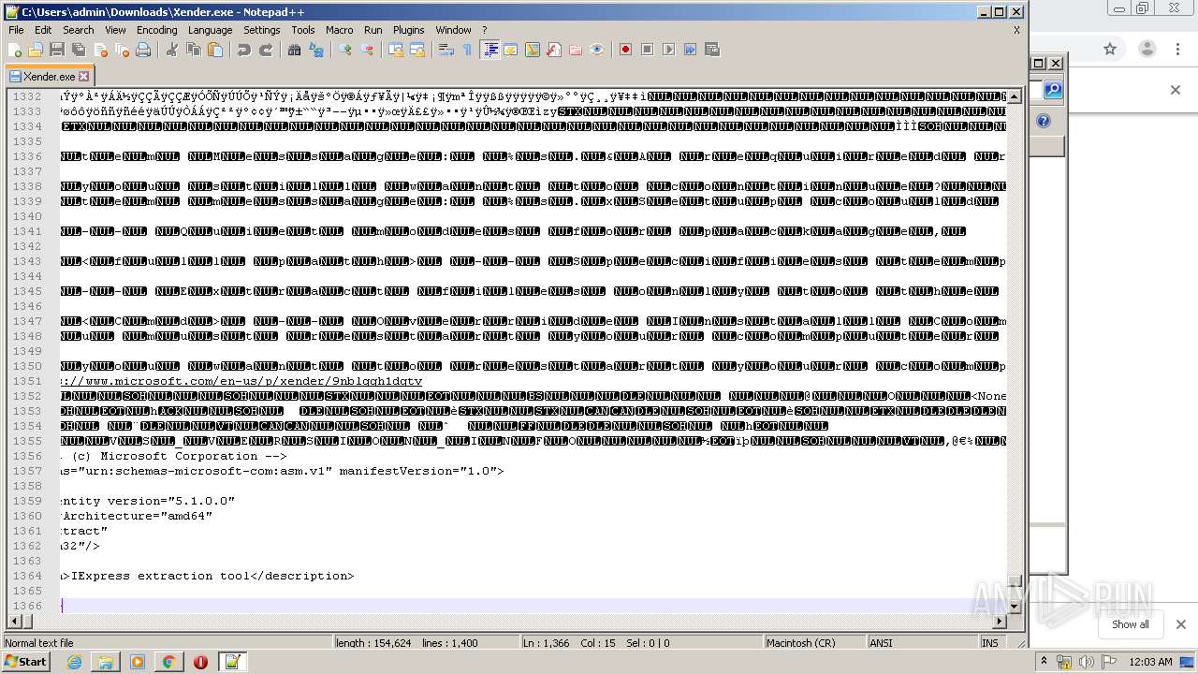Open the Replace dialog icon

pyautogui.click(x=316, y=50)
